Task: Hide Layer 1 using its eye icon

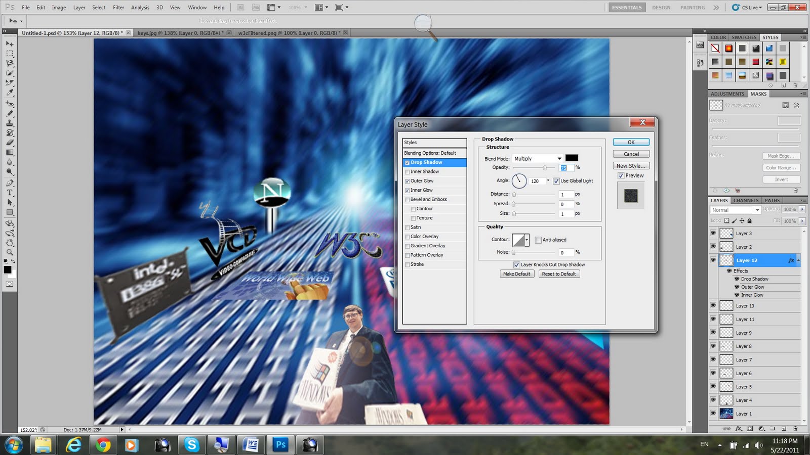Action: (x=713, y=414)
